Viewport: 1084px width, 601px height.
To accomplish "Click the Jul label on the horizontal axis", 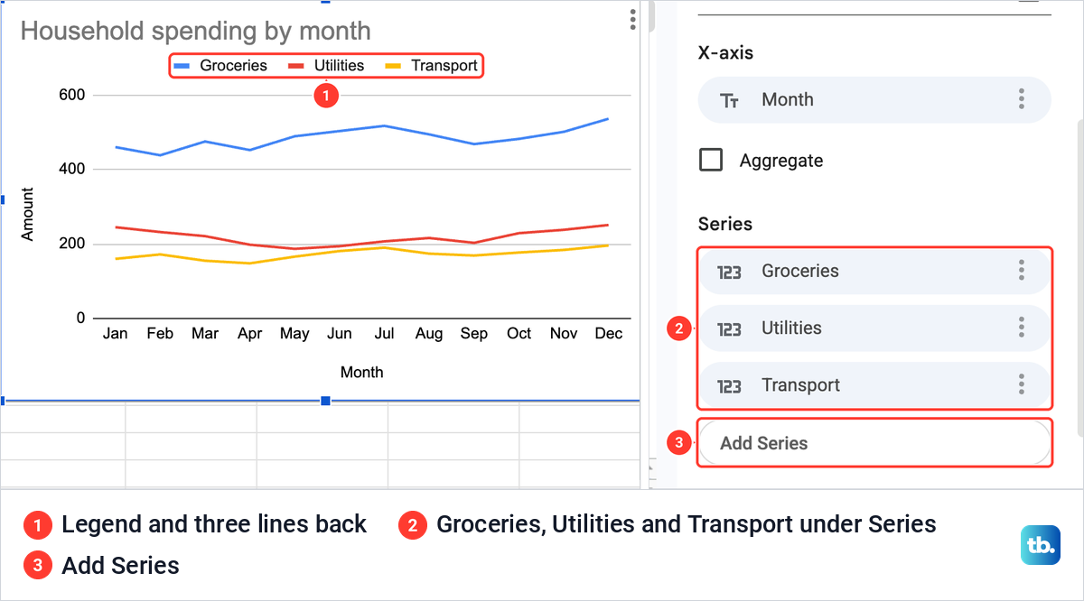I will point(384,334).
